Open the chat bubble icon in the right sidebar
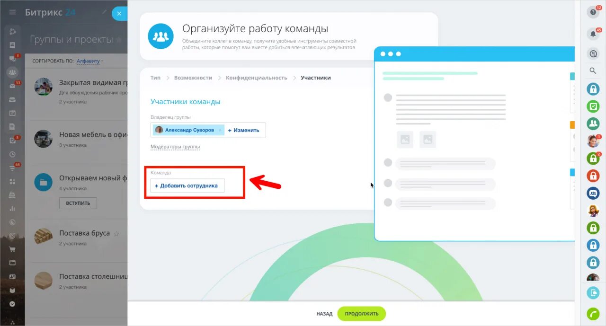The image size is (606, 326). [x=593, y=54]
